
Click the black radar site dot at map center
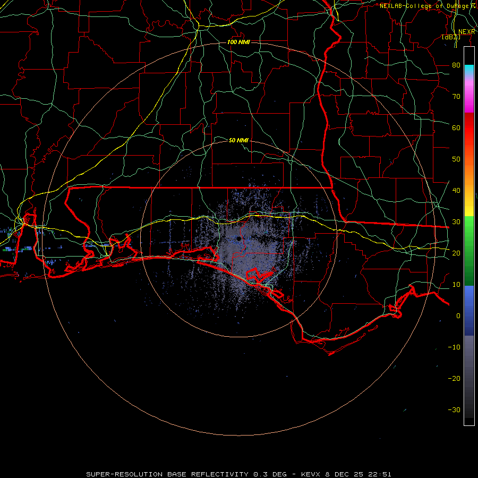(x=239, y=238)
